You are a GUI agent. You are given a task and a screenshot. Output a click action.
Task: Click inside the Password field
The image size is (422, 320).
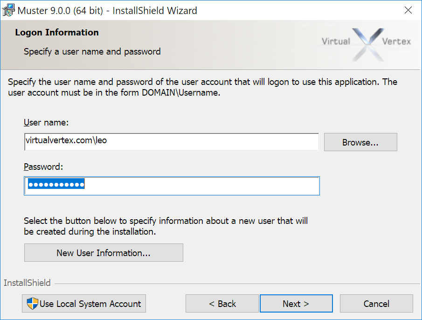[x=171, y=186]
